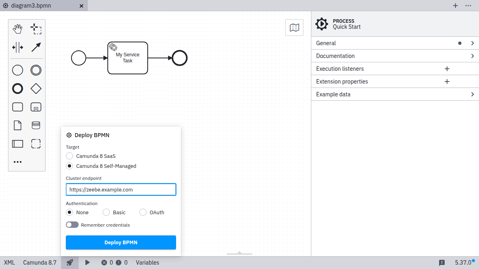Start a process instance with the play icon
The width and height of the screenshot is (479, 269).
(x=87, y=263)
